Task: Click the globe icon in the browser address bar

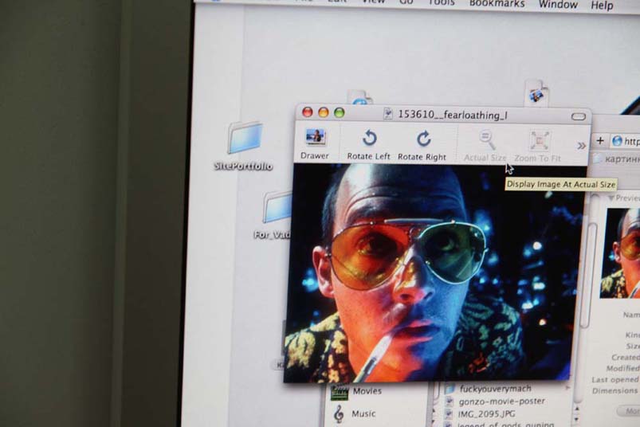Action: tap(617, 142)
